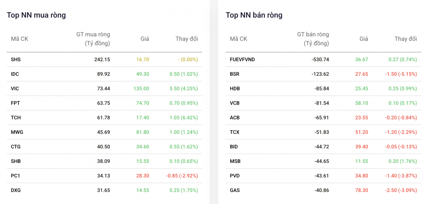Click the 'Top NN bán ròng' heading
424x204 pixels.
click(254, 15)
